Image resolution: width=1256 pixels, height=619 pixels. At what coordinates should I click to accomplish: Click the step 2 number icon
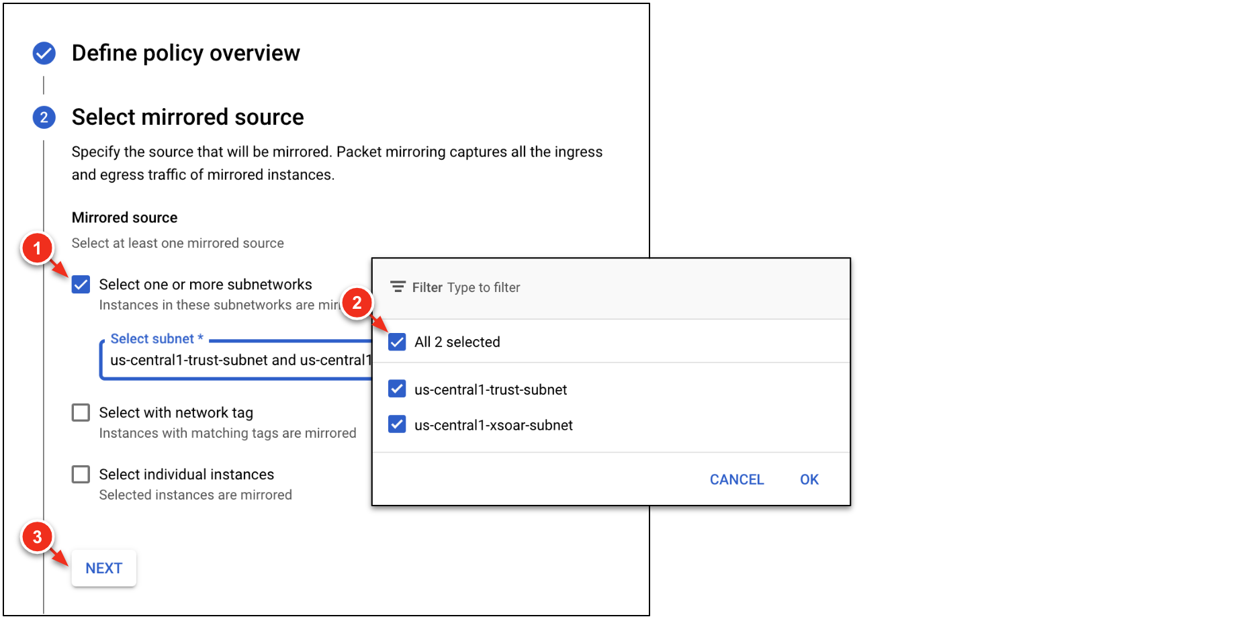[x=44, y=117]
